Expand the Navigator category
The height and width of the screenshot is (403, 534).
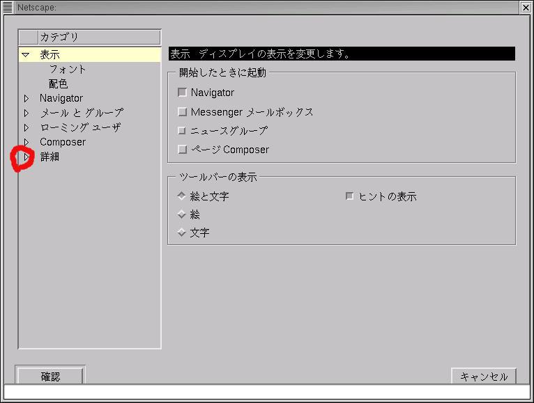coord(26,98)
